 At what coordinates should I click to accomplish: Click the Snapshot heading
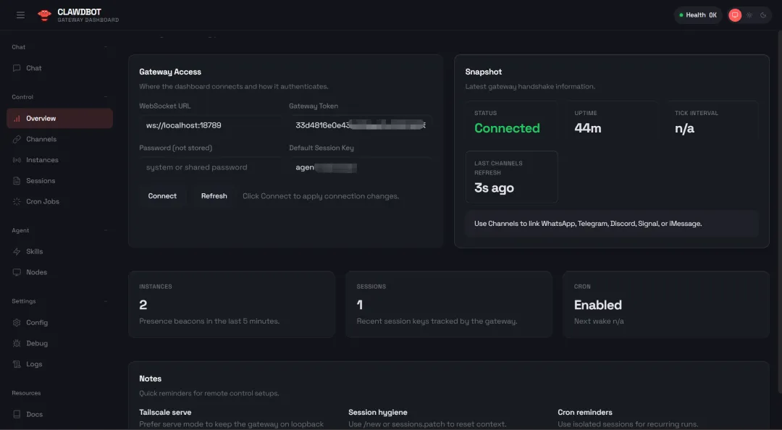[x=483, y=72]
